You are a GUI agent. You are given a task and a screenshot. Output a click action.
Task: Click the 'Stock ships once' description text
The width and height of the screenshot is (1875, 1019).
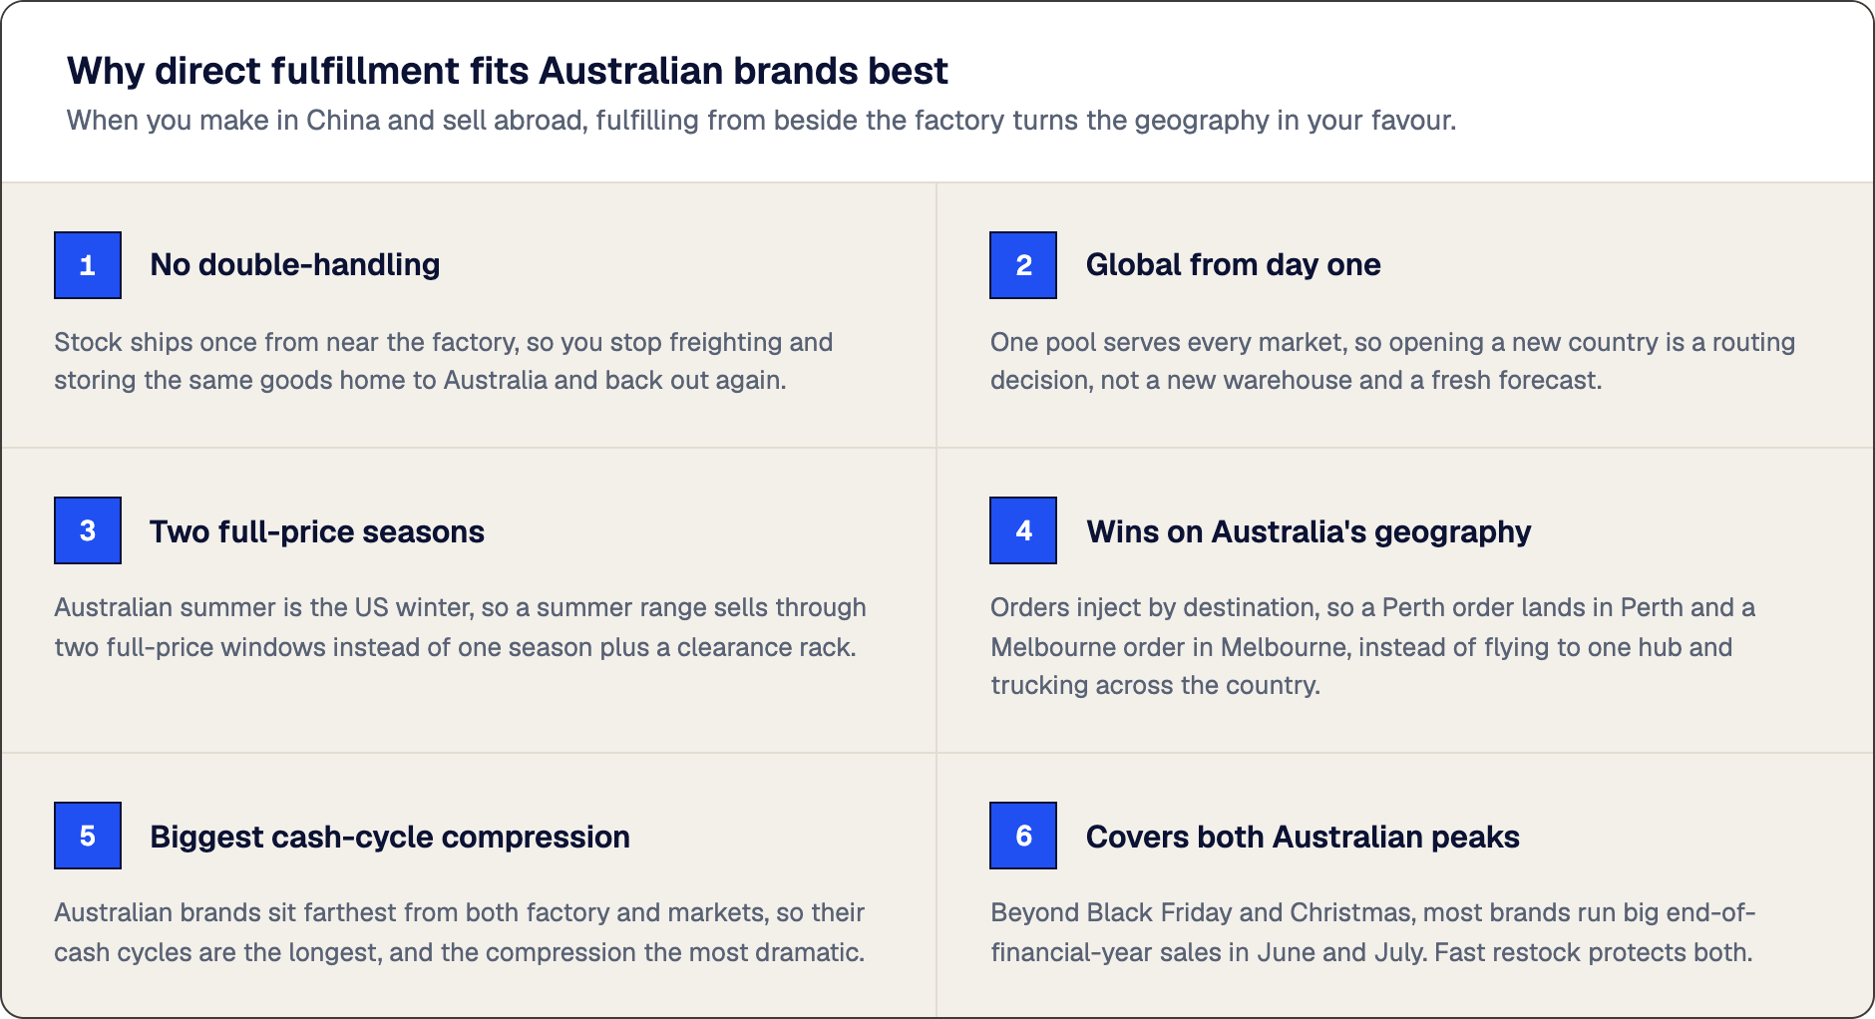pyautogui.click(x=444, y=361)
